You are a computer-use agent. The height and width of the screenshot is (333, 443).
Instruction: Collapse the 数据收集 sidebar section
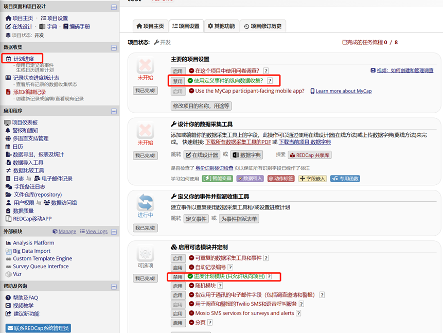point(114,48)
